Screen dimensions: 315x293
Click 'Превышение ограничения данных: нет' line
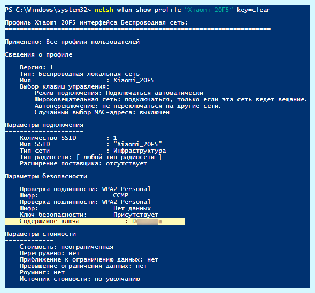pyautogui.click(x=83, y=266)
